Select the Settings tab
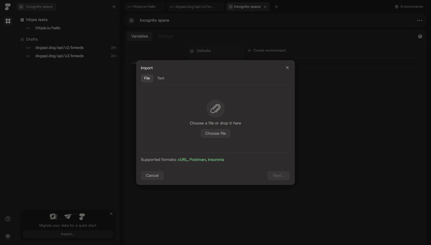The width and height of the screenshot is (431, 245). 165,36
